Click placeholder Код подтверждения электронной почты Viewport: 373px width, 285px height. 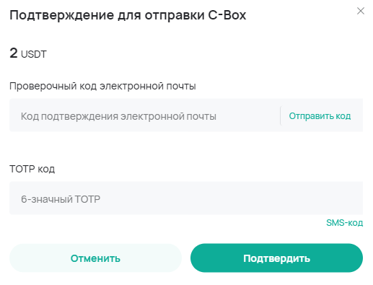click(118, 116)
